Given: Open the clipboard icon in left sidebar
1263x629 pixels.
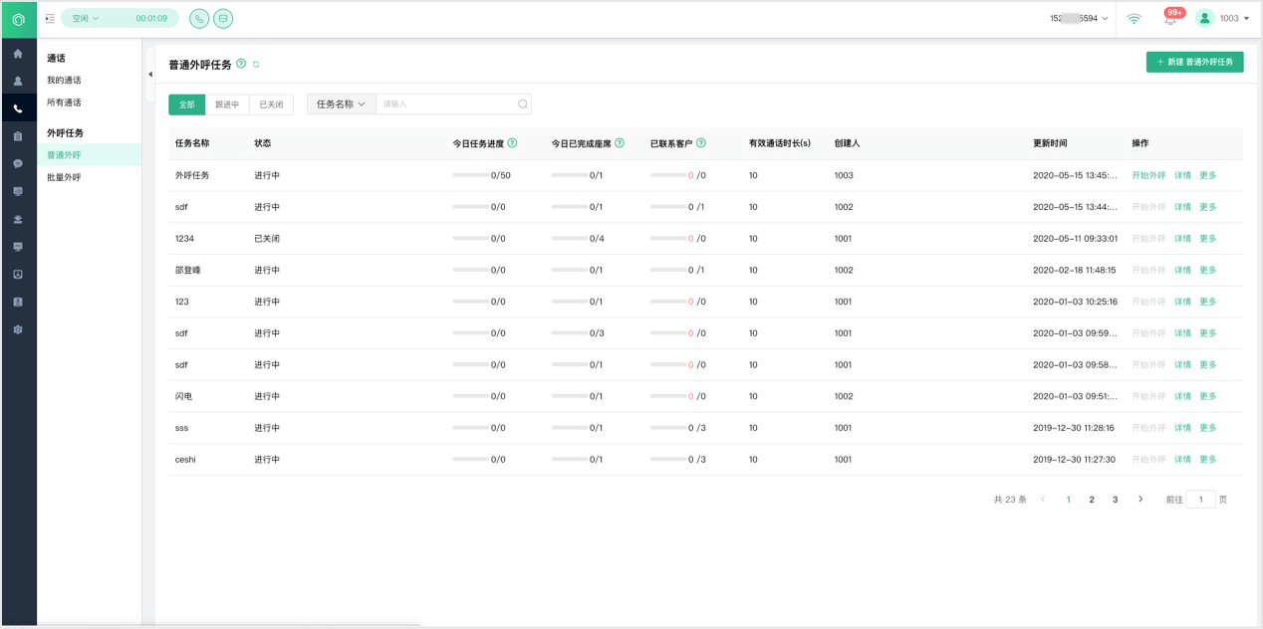Looking at the screenshot, I should pos(18,136).
